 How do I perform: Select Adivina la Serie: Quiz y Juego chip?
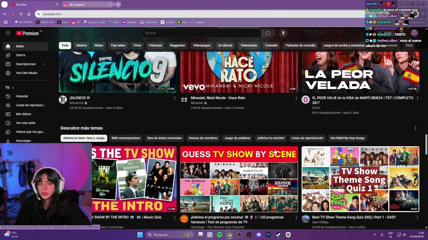[x=84, y=138]
